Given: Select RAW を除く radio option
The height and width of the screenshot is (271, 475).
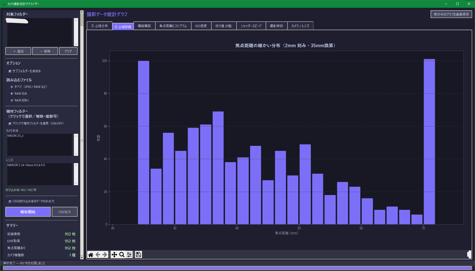Looking at the screenshot, I should click(12, 100).
